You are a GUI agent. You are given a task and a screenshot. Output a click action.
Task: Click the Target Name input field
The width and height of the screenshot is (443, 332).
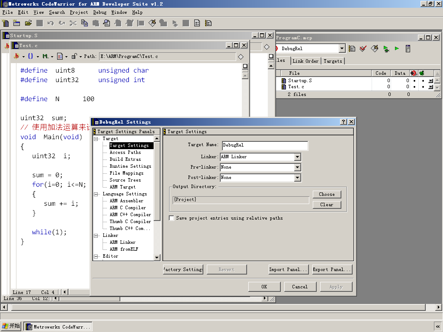point(265,145)
